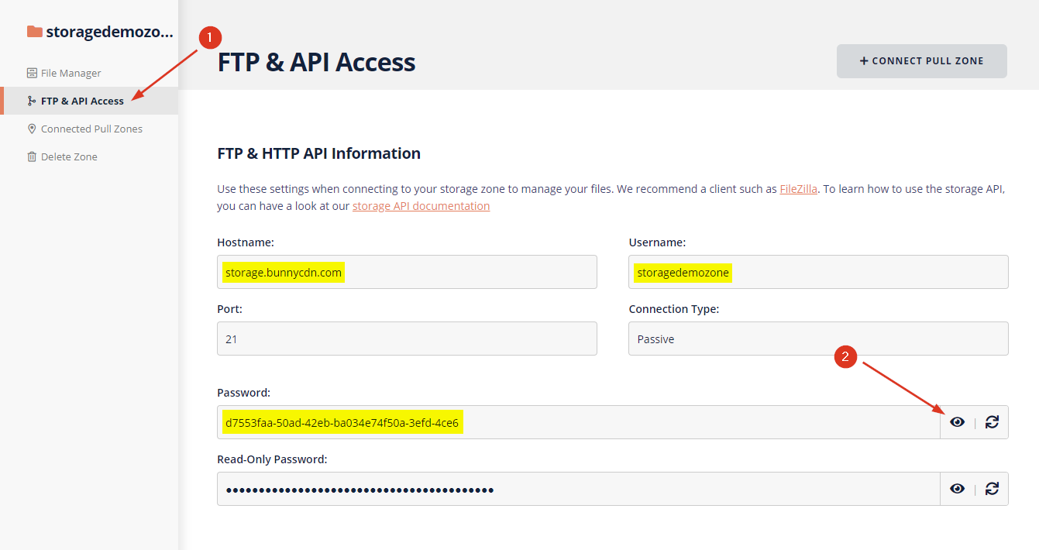Click the storage zone folder icon

pos(34,31)
